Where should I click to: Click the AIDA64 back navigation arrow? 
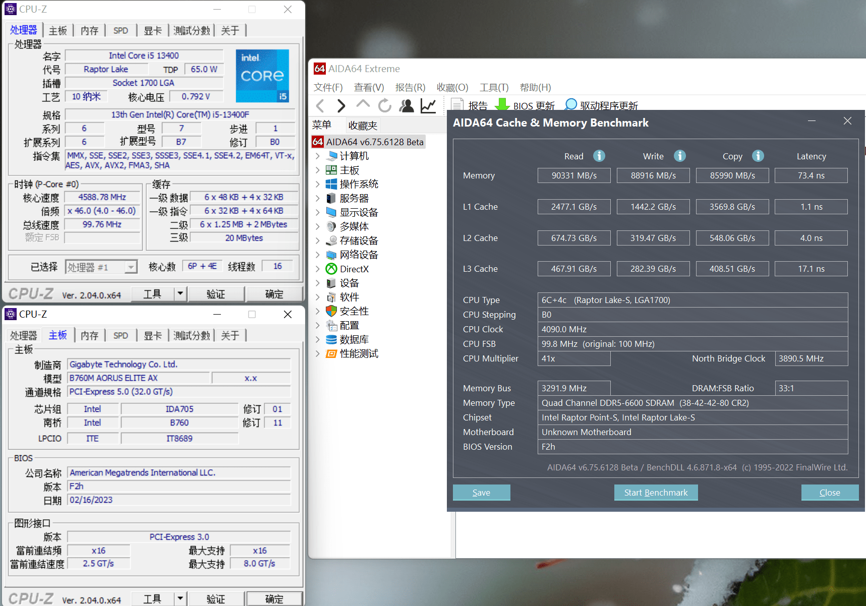[320, 106]
